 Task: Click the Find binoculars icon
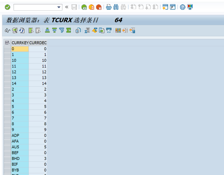coord(116,7)
